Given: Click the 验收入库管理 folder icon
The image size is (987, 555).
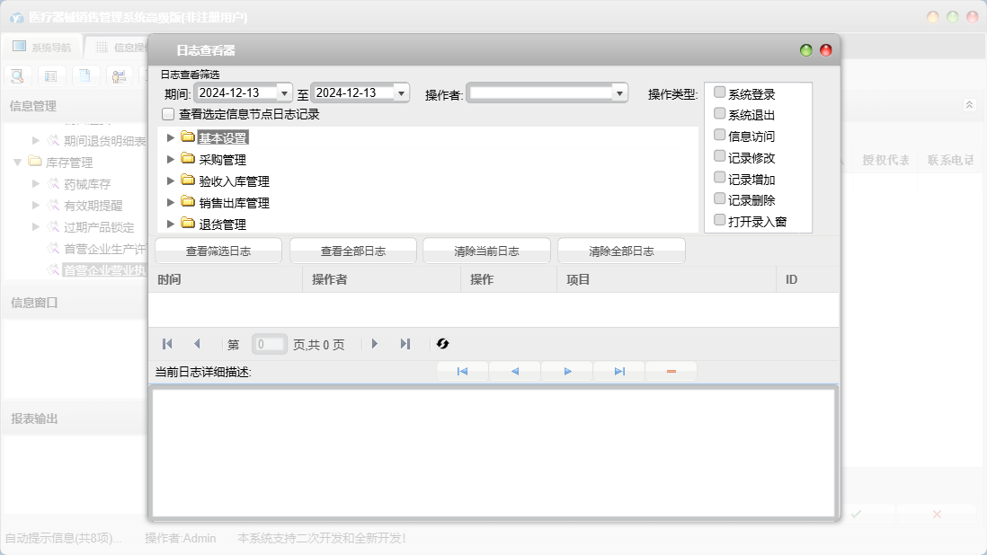Looking at the screenshot, I should point(188,180).
